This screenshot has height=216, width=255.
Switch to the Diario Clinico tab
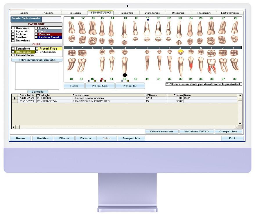152,13
